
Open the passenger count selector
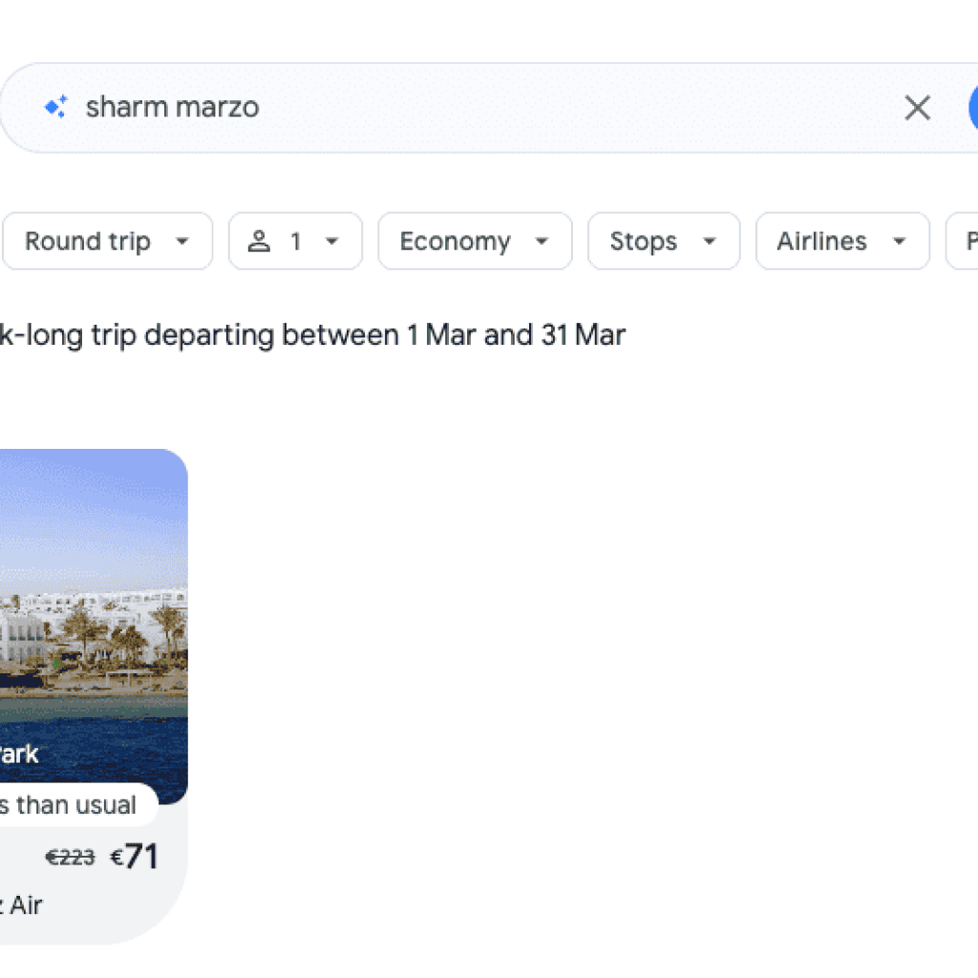point(295,242)
